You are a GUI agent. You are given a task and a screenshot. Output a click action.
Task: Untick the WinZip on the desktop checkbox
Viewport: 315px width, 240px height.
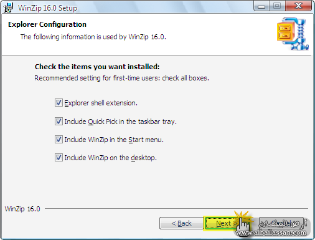(59, 158)
